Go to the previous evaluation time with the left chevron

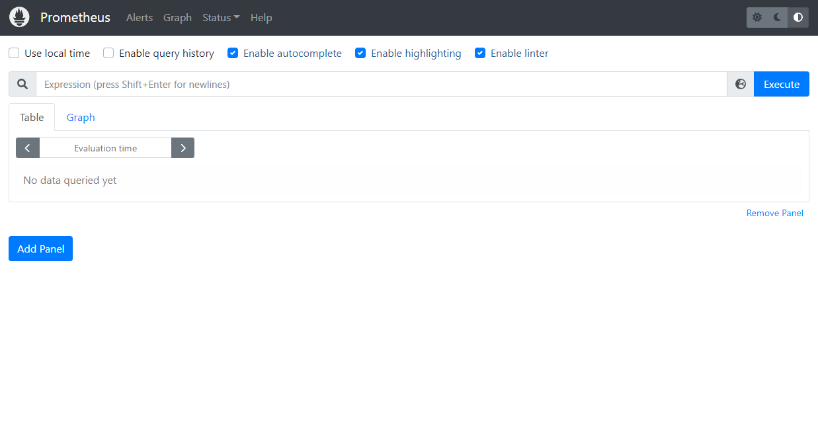point(28,148)
